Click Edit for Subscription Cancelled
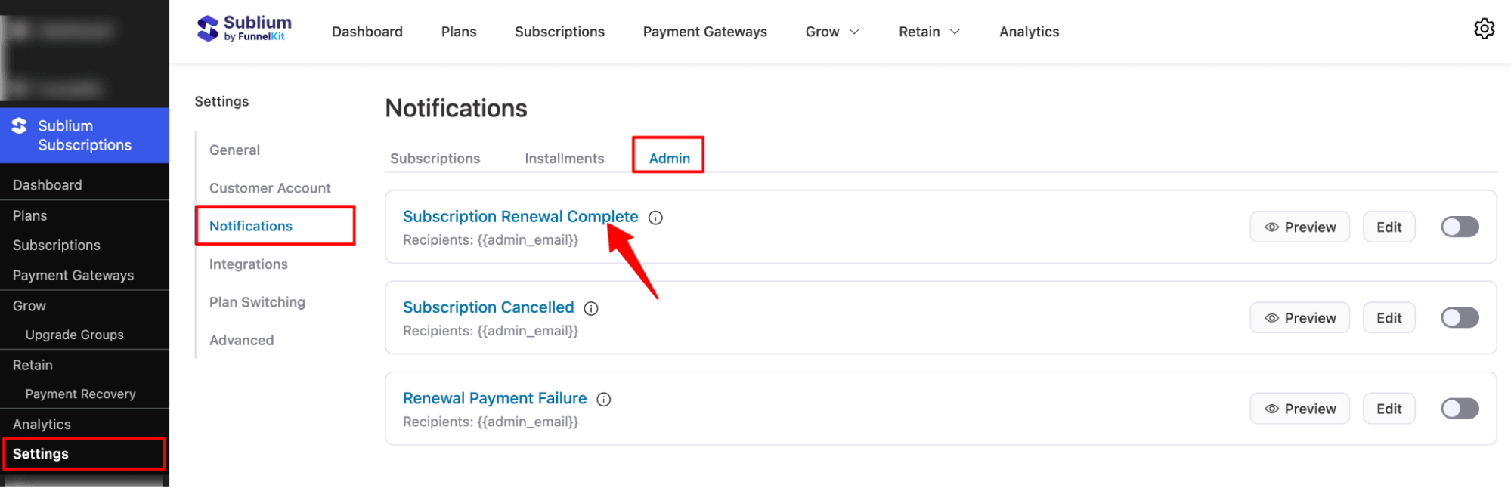The height and width of the screenshot is (488, 1511). pyautogui.click(x=1389, y=317)
